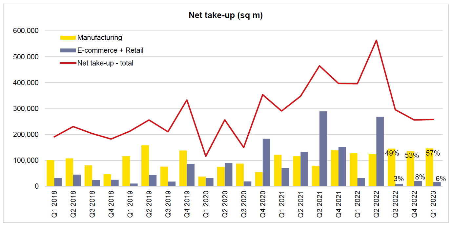Select the 49% data label
Viewport: 453px width, 227px height.
pos(392,153)
